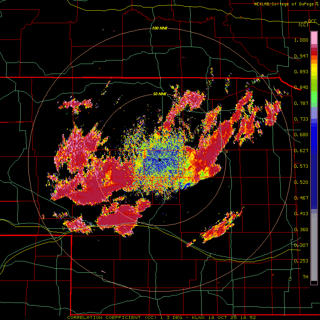Screen dimensions: 320x320
Task: Click the KLNX timestamp 18 OCT 25 18:52
Action: [224, 318]
